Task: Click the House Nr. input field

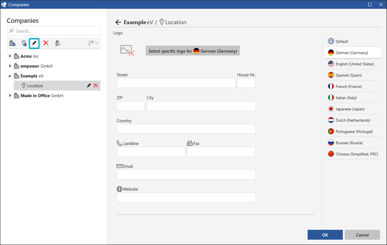Action: point(246,83)
